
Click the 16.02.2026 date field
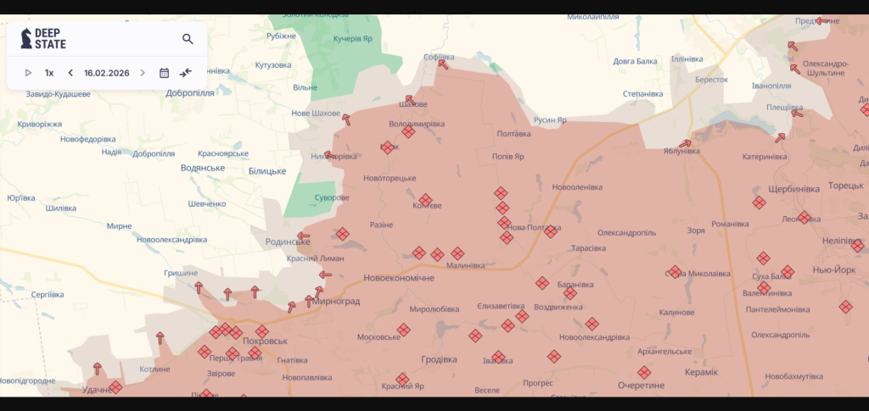[x=106, y=73]
